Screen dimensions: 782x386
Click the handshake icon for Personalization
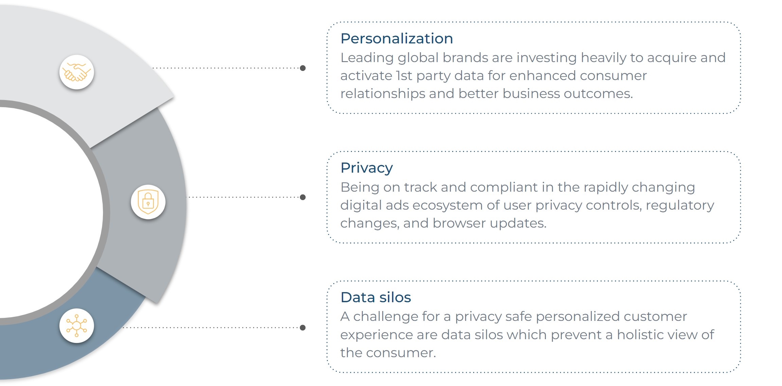tap(77, 72)
